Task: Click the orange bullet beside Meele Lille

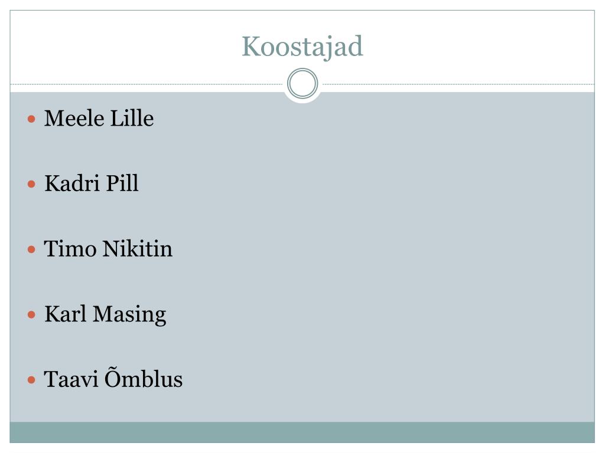Action: (32, 119)
